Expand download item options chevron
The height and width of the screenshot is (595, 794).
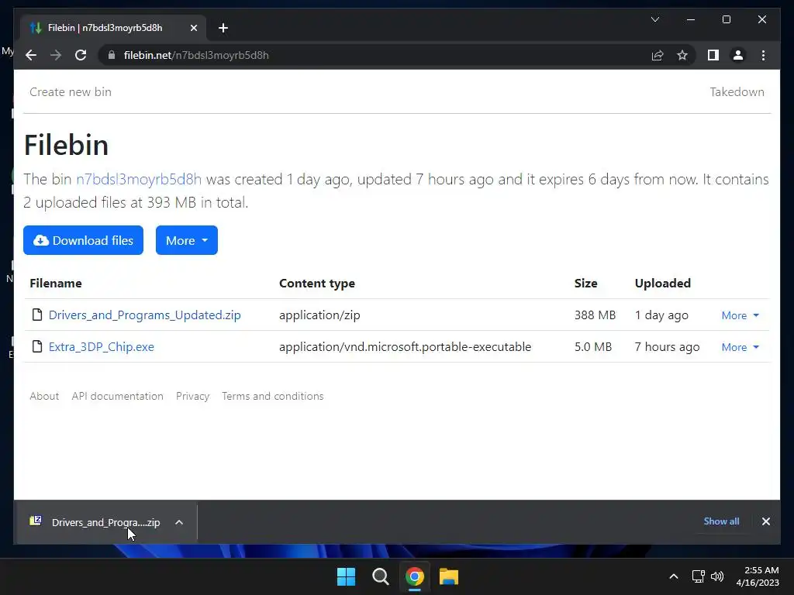179,522
